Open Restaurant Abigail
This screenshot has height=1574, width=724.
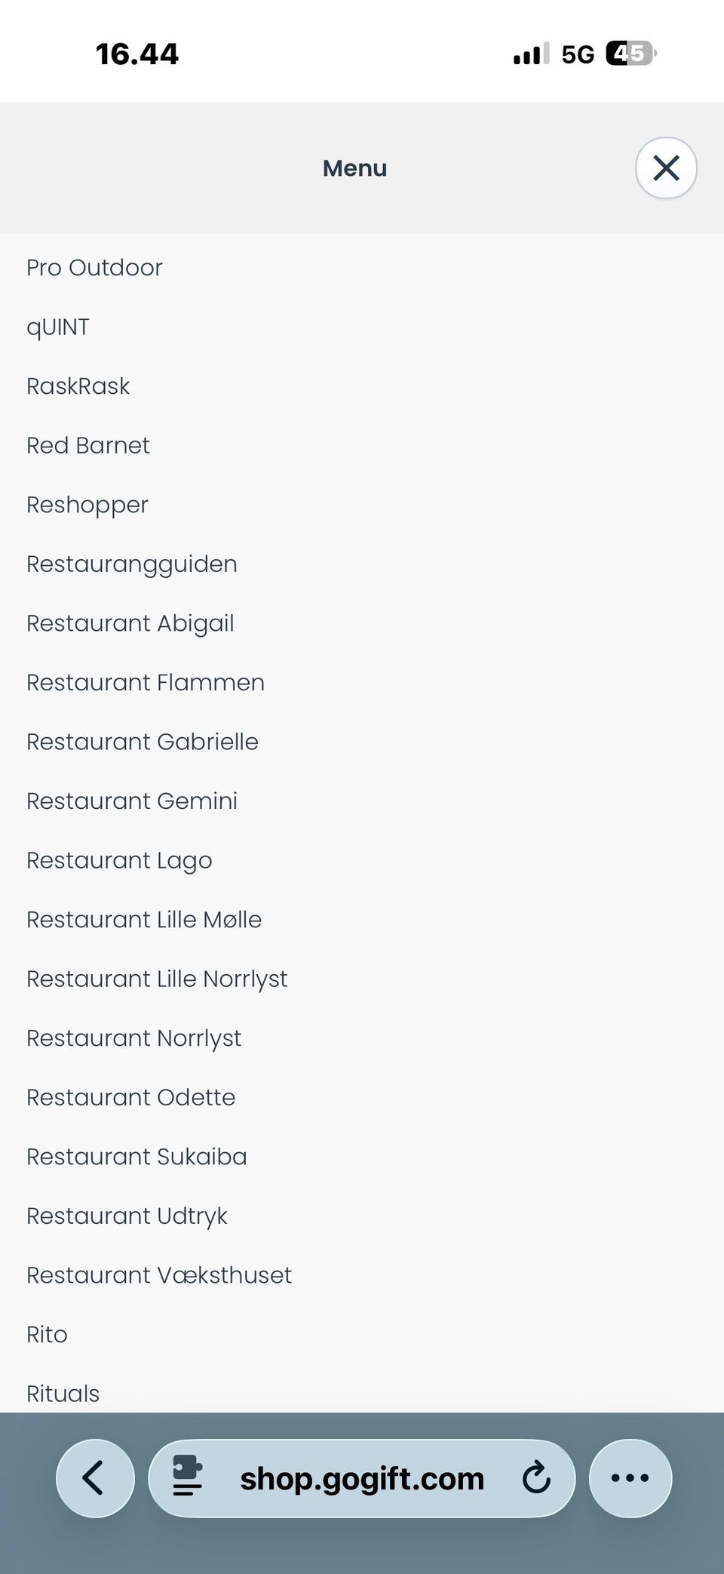pyautogui.click(x=130, y=623)
